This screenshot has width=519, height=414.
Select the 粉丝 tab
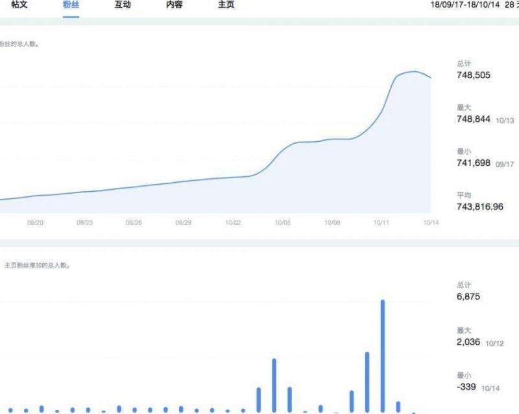point(71,5)
